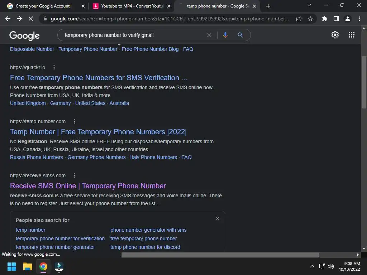Open Free Temporary Phone Numbers for SMS Verification
367x275 pixels.
pos(99,78)
